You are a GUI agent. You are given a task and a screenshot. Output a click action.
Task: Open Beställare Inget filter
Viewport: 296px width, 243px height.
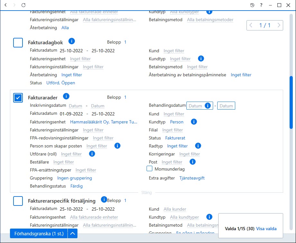click(x=64, y=162)
